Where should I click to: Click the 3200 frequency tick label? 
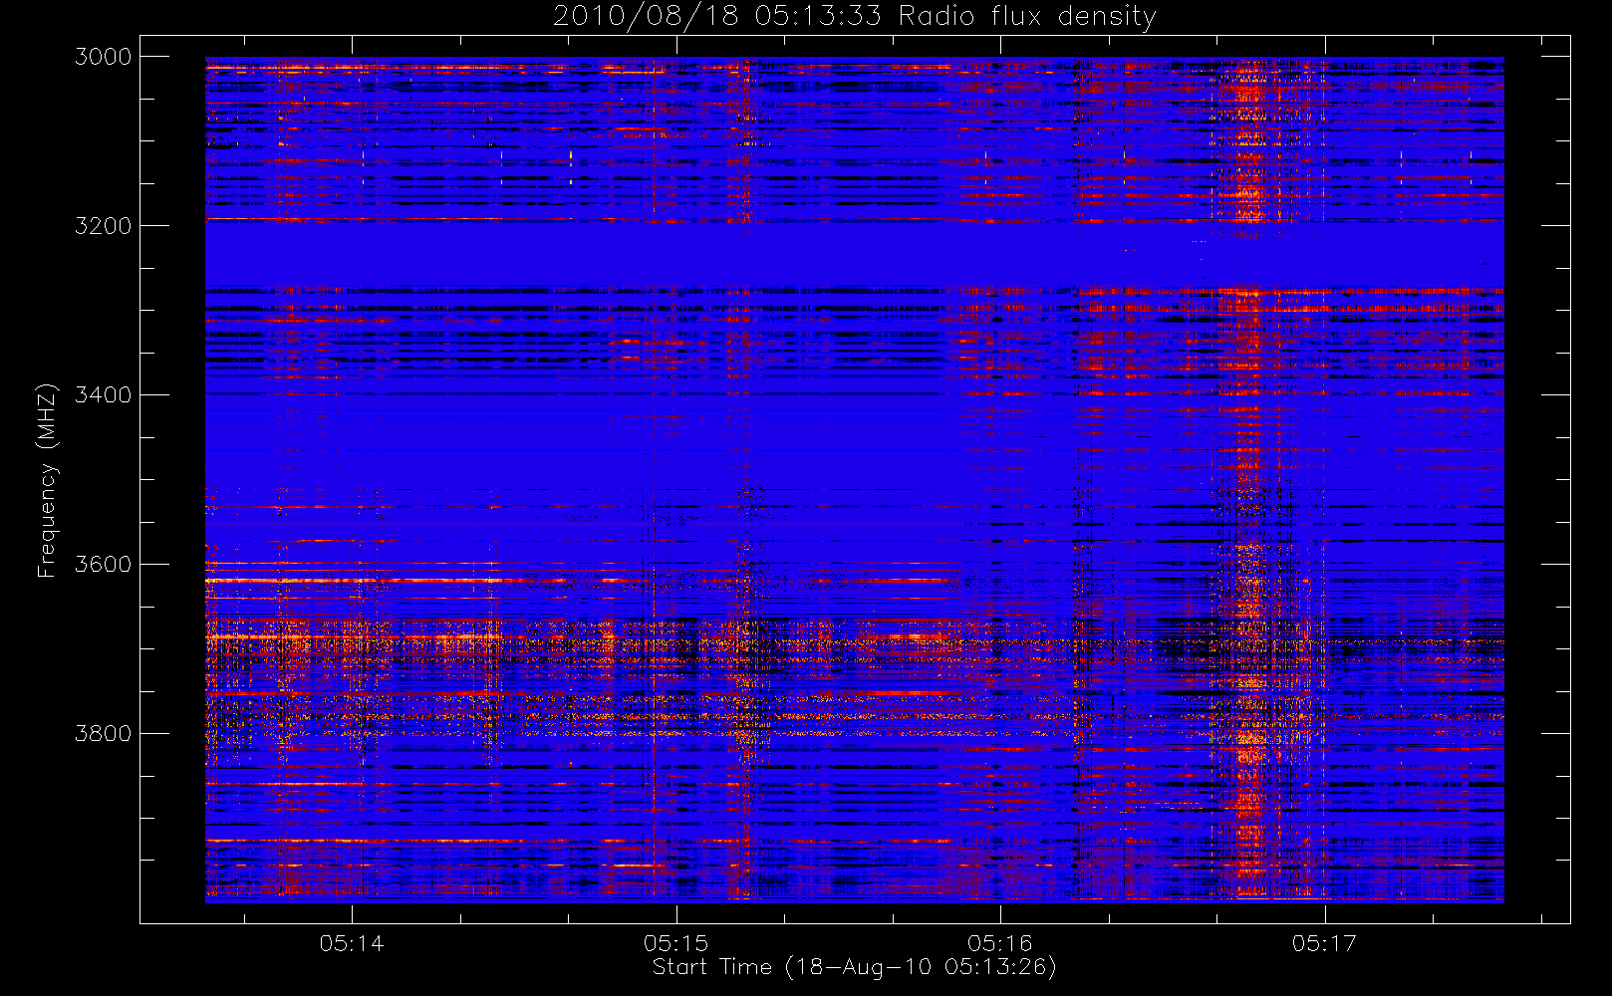(104, 226)
